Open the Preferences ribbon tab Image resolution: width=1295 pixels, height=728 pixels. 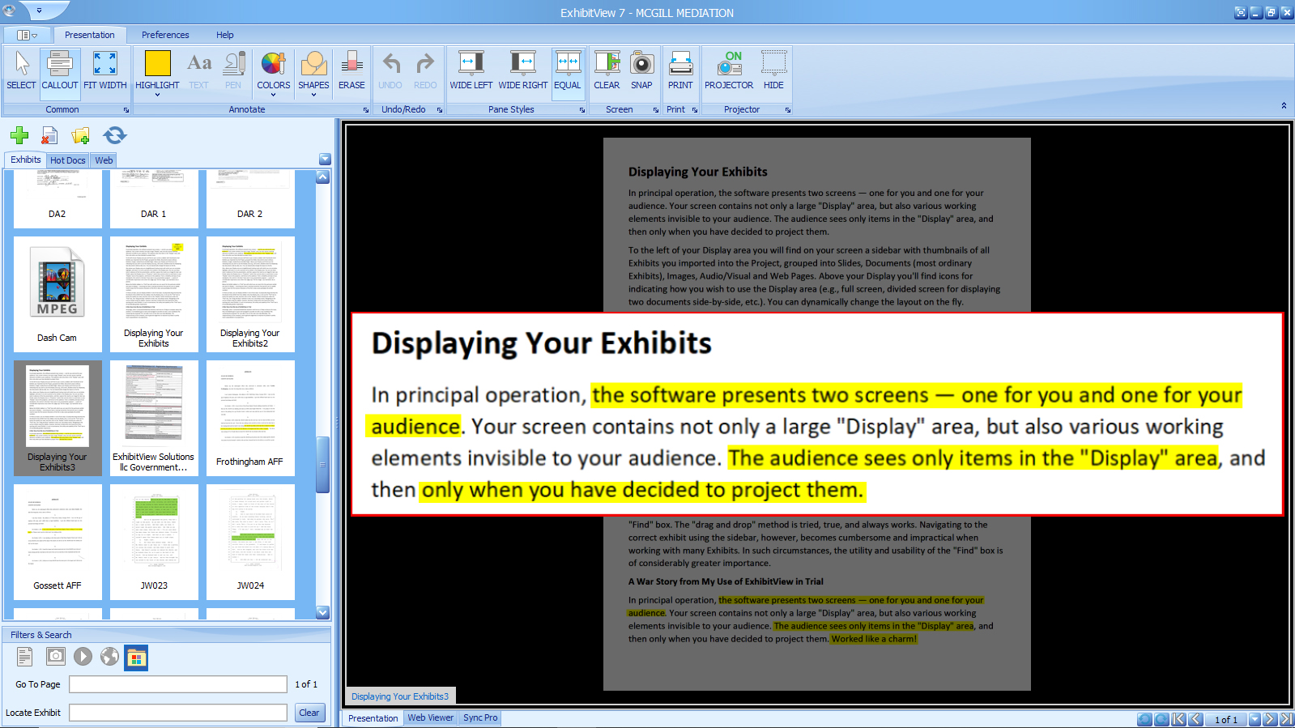pos(165,35)
